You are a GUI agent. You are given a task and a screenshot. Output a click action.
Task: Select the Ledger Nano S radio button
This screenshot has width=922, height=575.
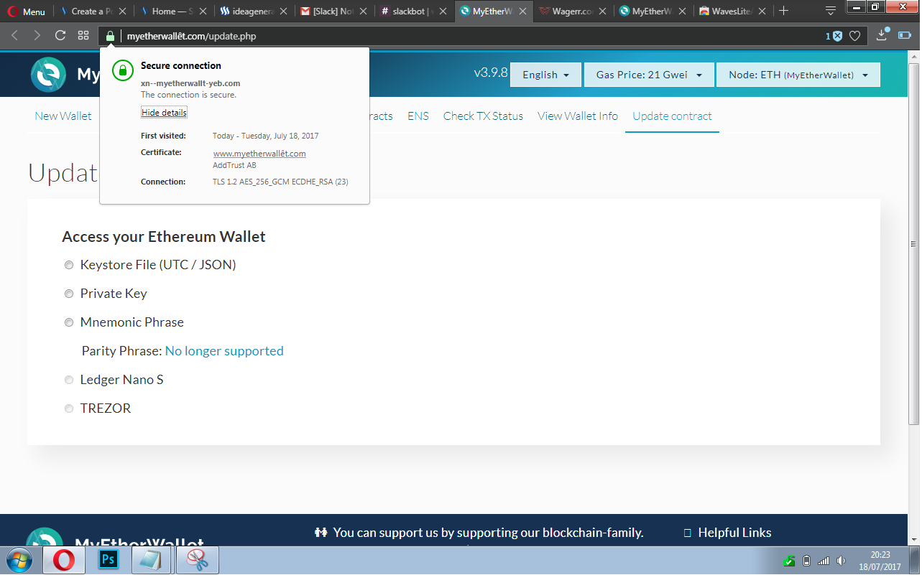[x=69, y=380]
